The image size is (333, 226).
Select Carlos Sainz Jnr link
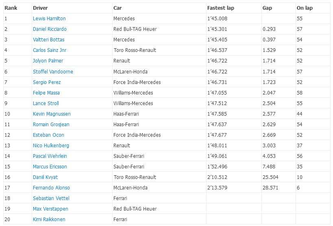50,50
